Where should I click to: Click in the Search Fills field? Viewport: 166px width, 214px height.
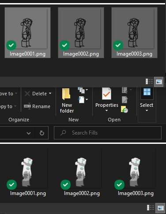tap(108, 133)
